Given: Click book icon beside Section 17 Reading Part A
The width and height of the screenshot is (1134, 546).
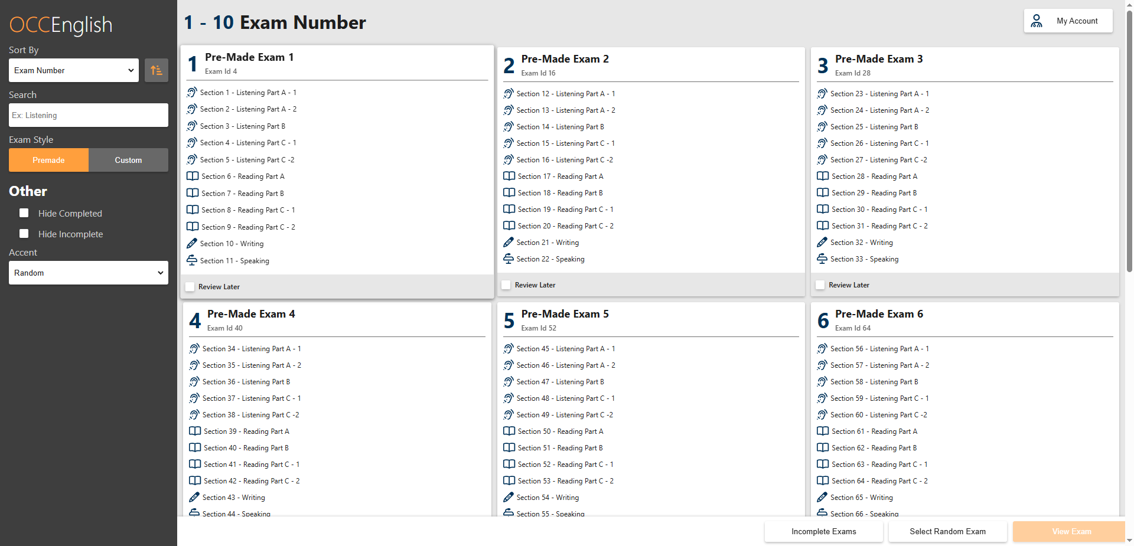Looking at the screenshot, I should [x=509, y=176].
